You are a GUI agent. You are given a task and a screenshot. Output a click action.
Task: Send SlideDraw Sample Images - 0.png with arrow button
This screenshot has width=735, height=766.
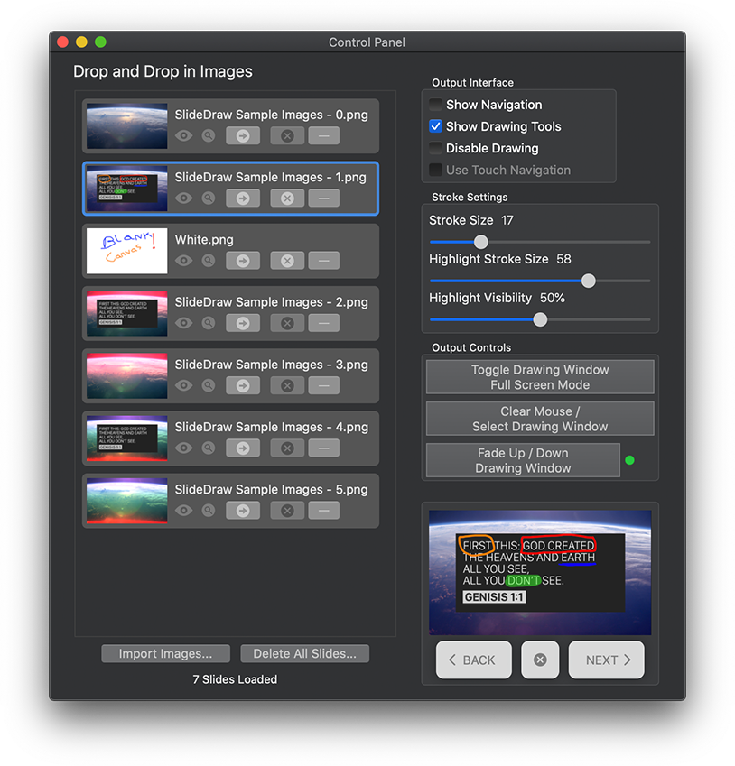point(243,136)
